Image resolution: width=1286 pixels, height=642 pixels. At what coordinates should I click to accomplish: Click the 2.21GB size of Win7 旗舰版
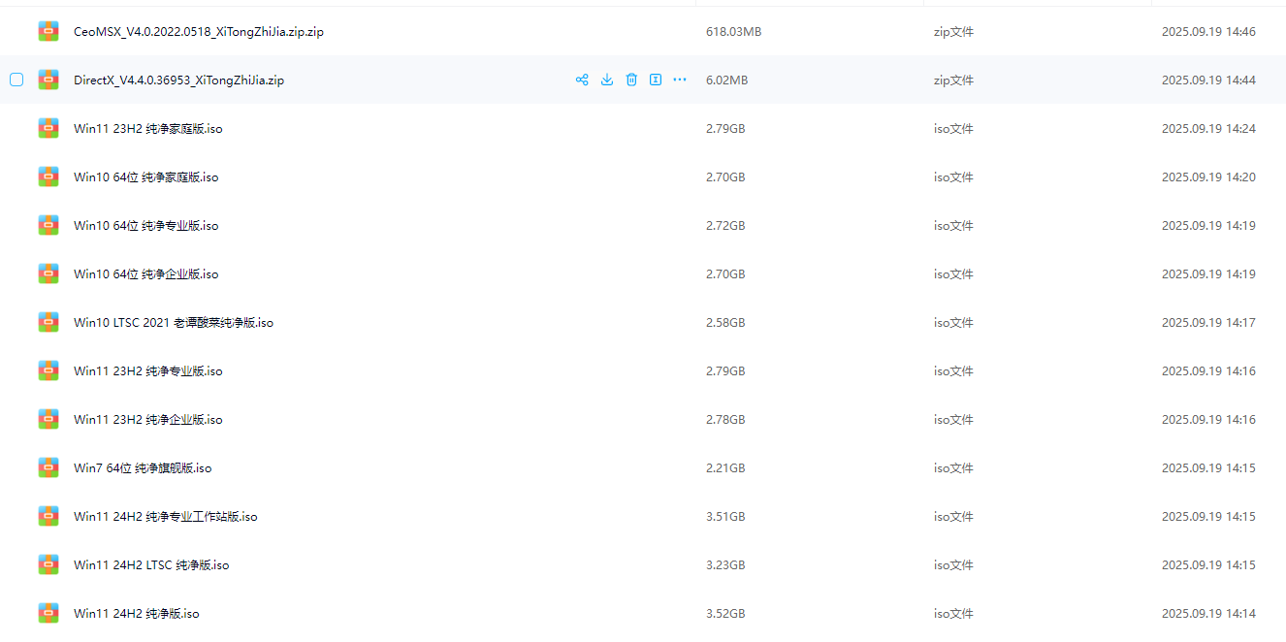point(725,467)
